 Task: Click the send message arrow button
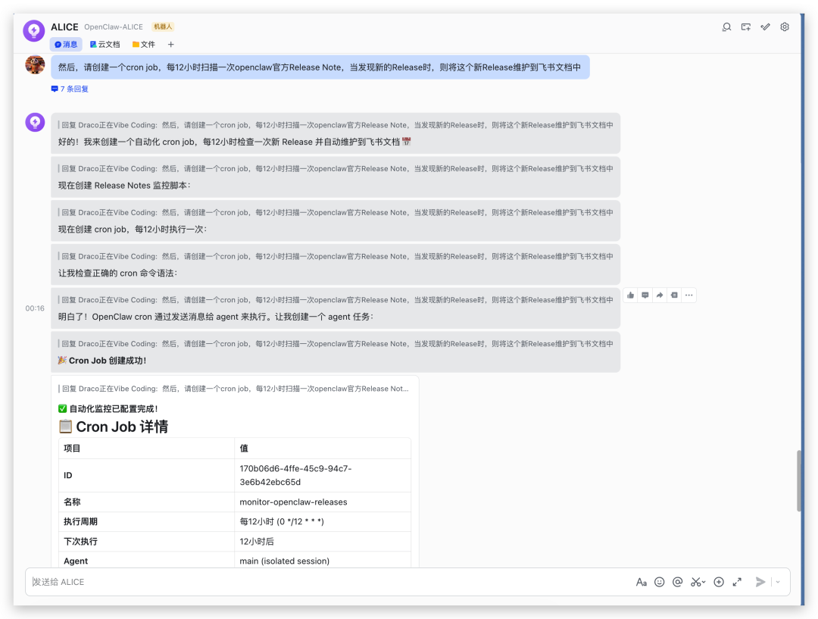tap(760, 582)
